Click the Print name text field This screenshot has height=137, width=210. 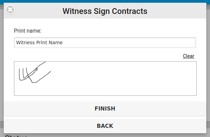(105, 42)
